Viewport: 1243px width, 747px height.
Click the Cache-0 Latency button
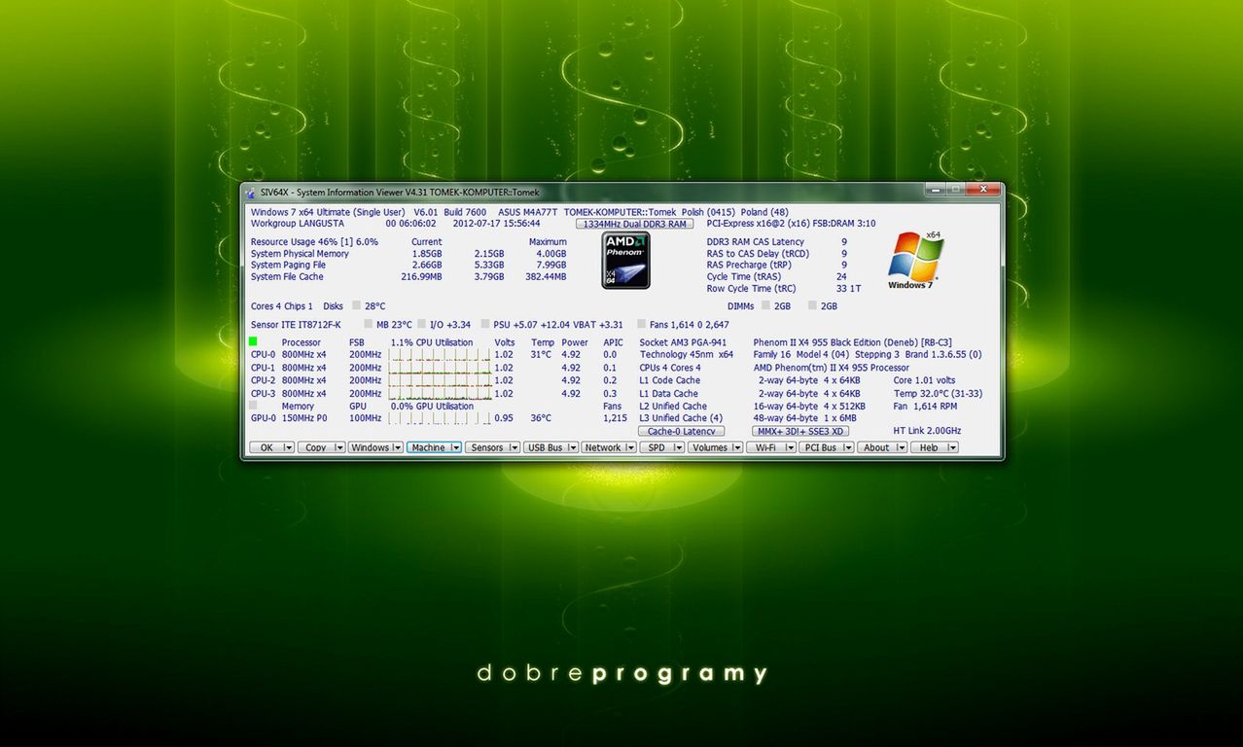[x=682, y=431]
